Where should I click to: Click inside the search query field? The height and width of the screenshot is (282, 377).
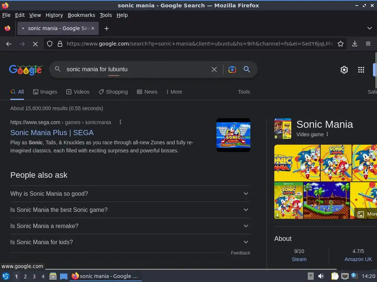(x=136, y=69)
